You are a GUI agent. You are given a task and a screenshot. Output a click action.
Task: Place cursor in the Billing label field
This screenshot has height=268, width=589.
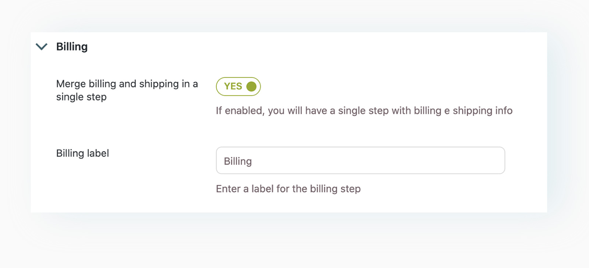[331, 160]
